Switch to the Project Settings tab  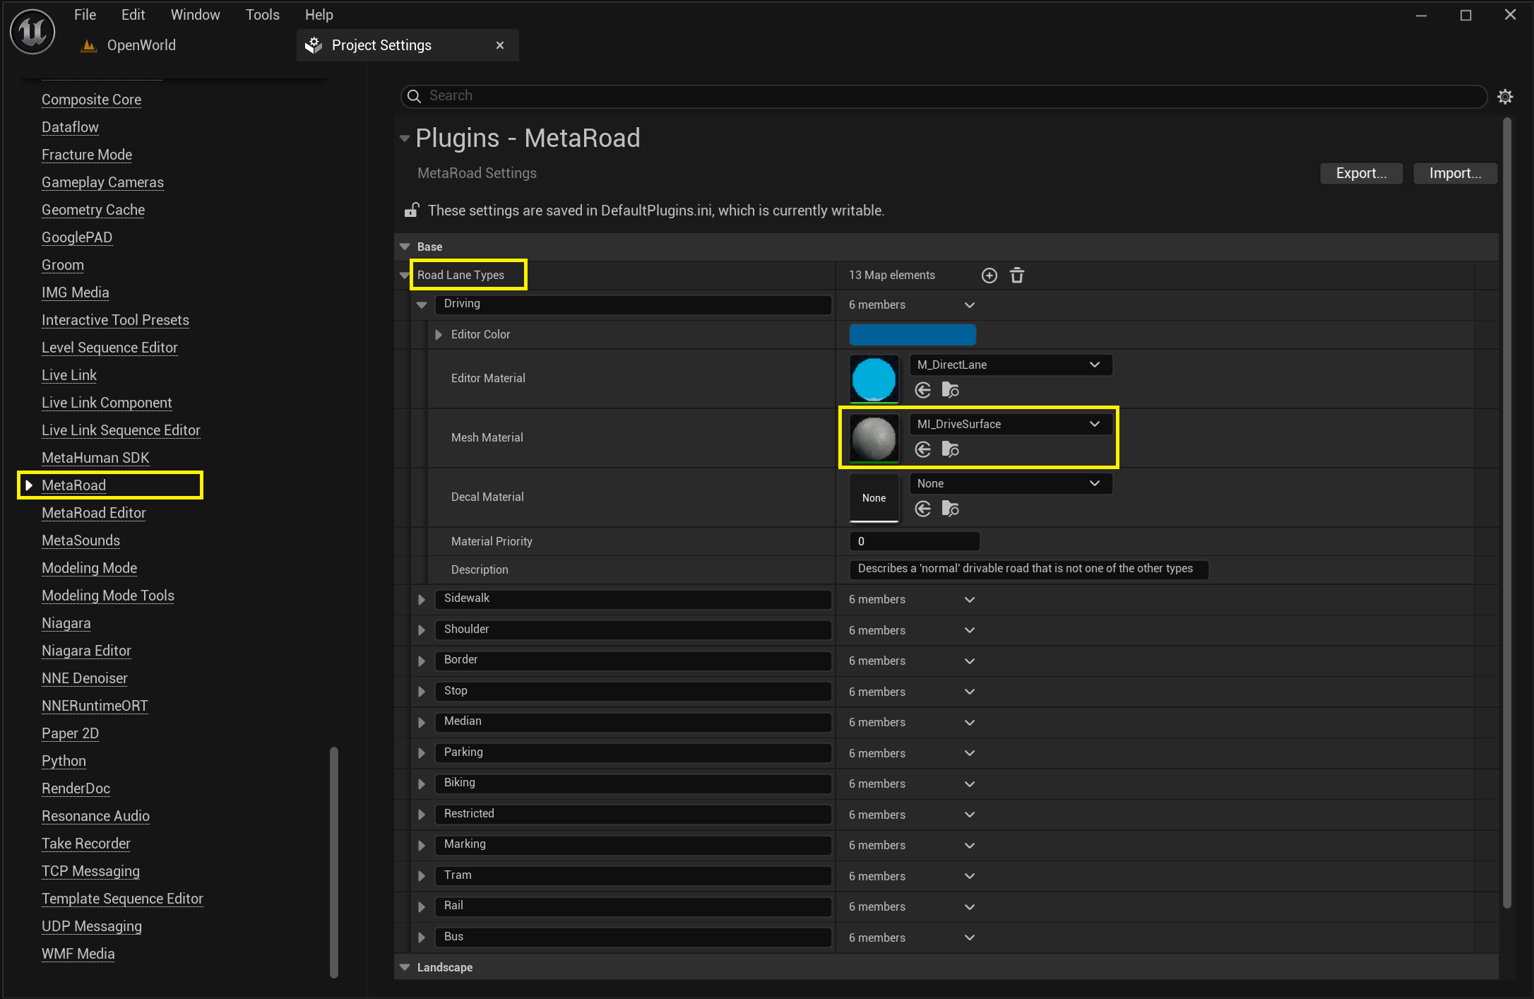pos(408,45)
